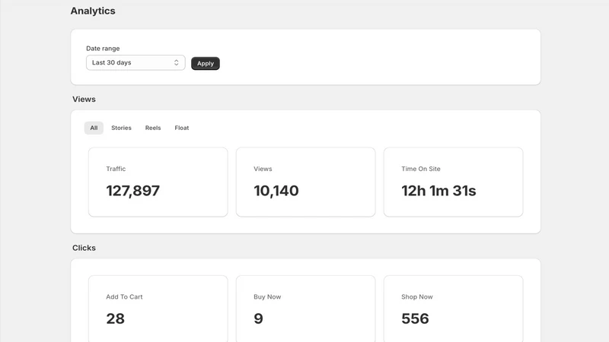609x342 pixels.
Task: Click the Views card label above 10,140
Action: click(263, 169)
